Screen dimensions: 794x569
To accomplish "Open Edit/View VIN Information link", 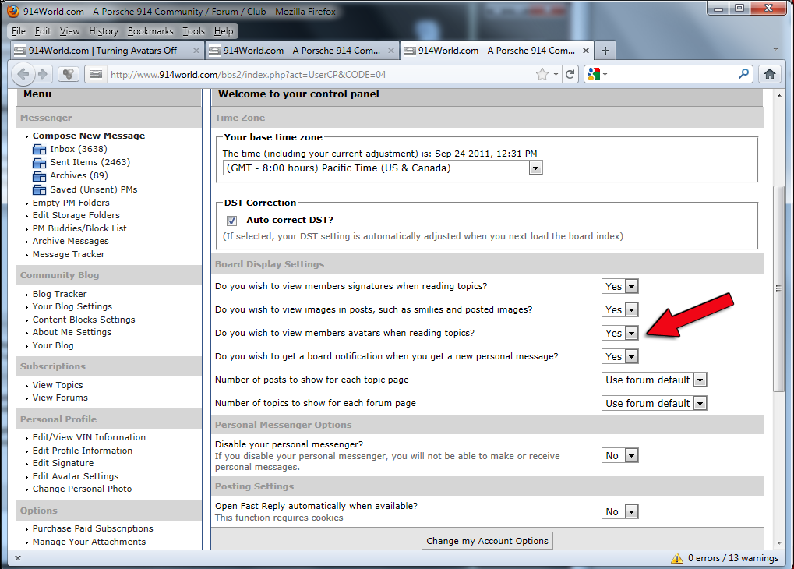I will point(89,437).
